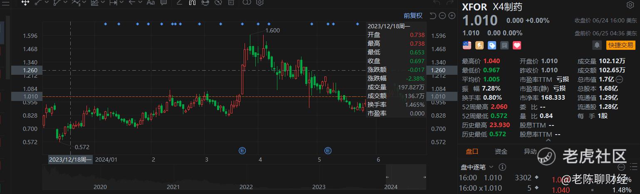This screenshot has width=640, height=194.
Task: Click the earnings E marker near March
Action: [x=242, y=150]
